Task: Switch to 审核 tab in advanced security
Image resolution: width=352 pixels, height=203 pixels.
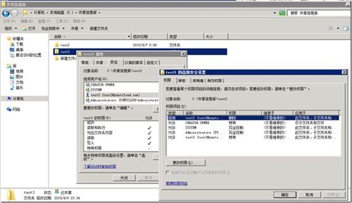Action: tap(181, 81)
